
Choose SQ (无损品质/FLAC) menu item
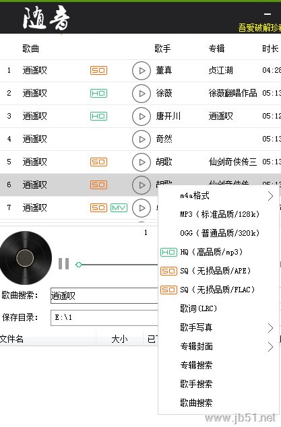tap(218, 290)
